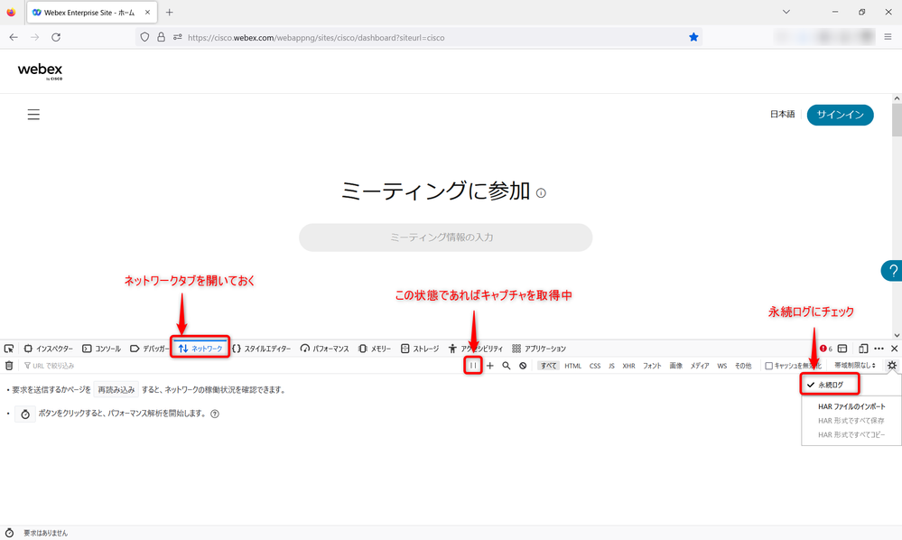This screenshot has height=540, width=902.
Task: Open Firefox application hamburger menu
Action: pos(888,37)
